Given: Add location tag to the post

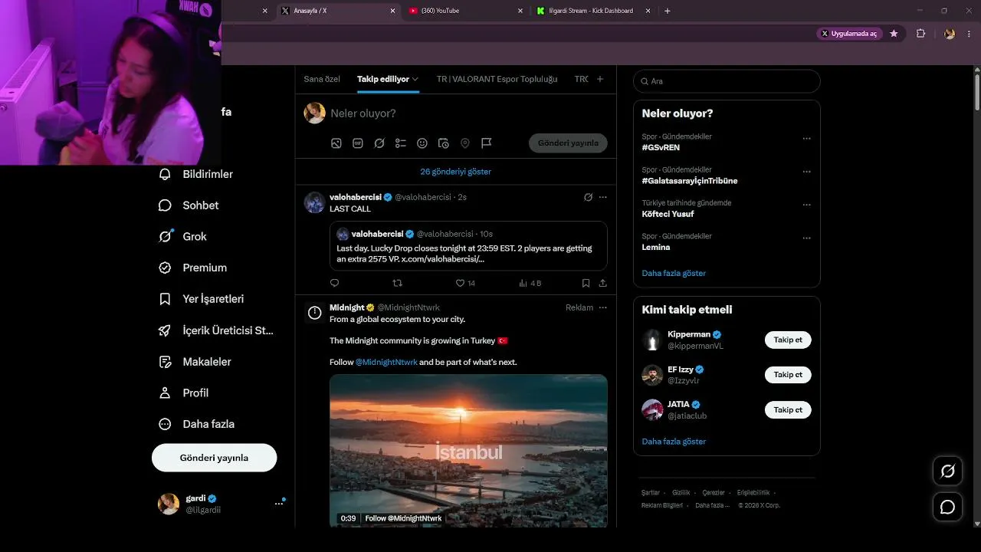Looking at the screenshot, I should (464, 143).
